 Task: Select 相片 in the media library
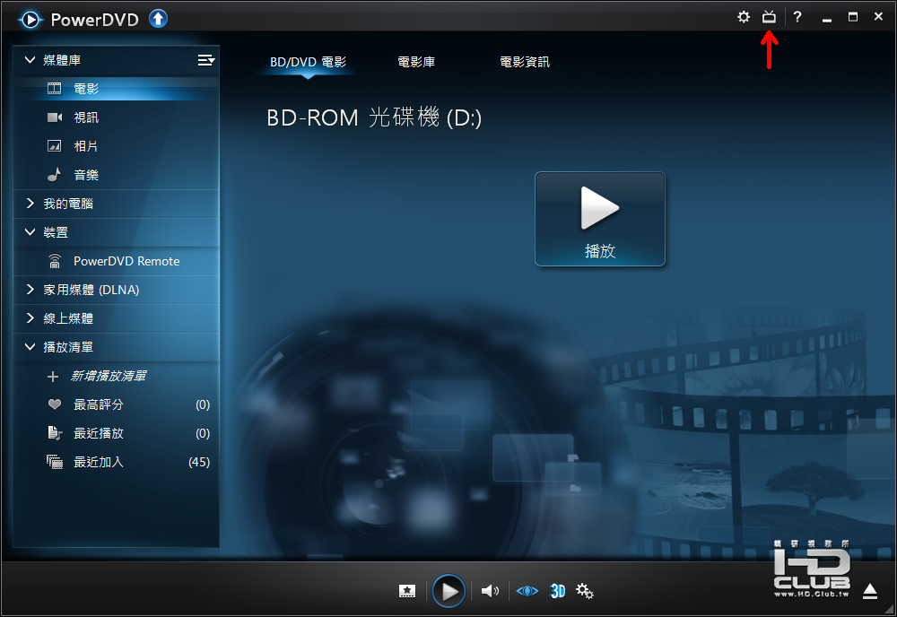(x=116, y=146)
